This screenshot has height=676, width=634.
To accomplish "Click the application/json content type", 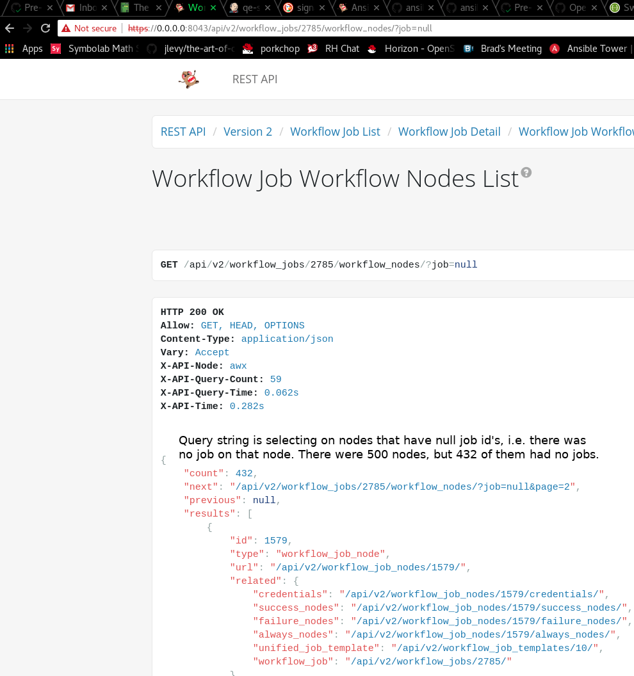I will [288, 339].
